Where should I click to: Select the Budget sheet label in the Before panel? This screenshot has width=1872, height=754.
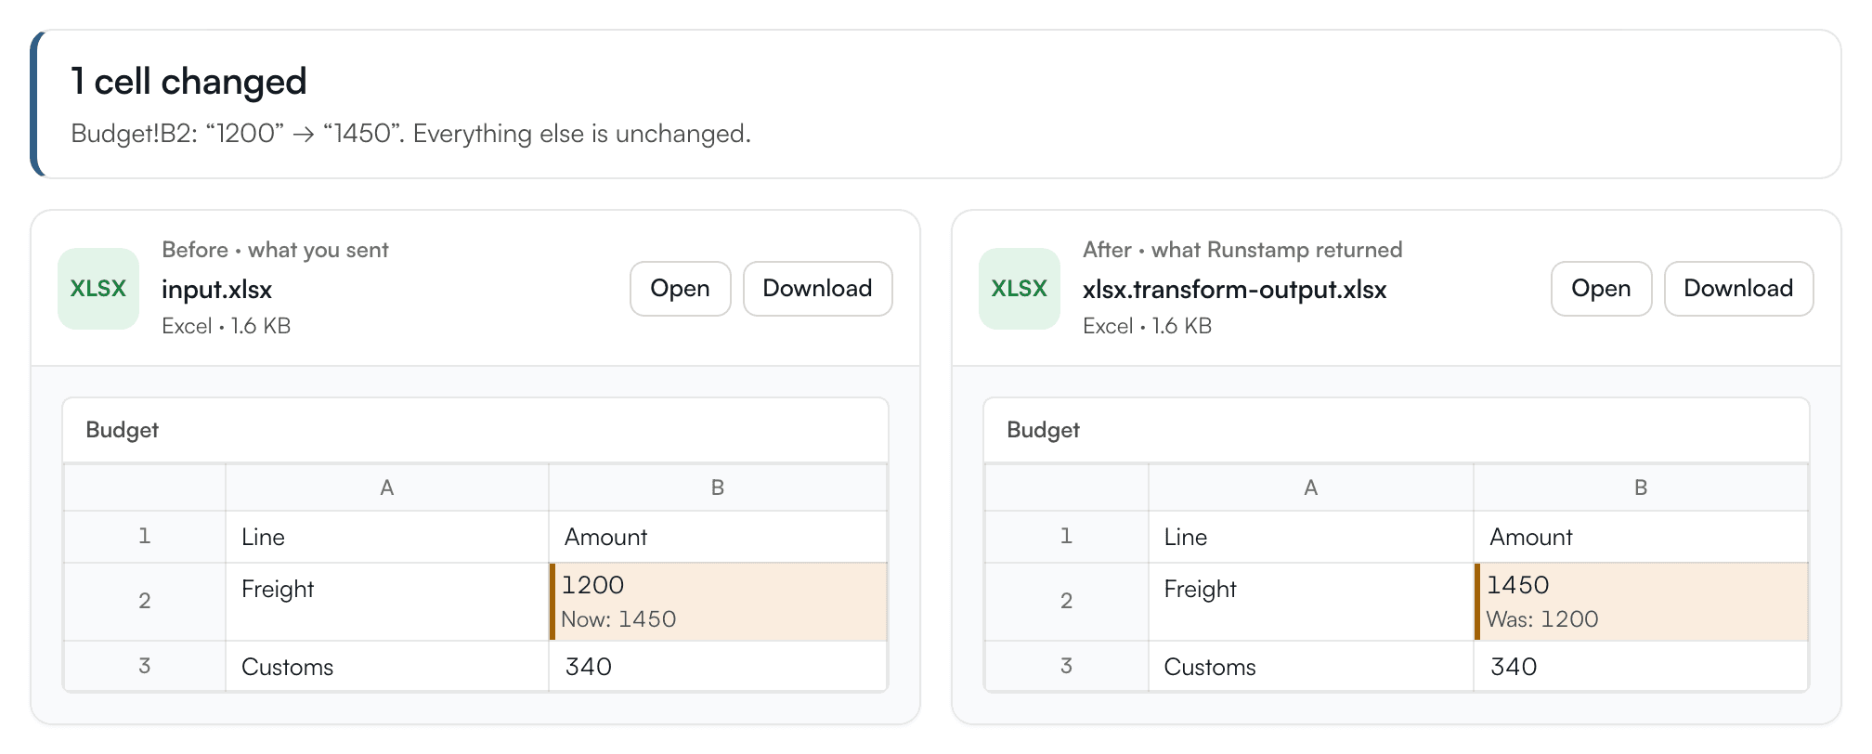coord(123,430)
